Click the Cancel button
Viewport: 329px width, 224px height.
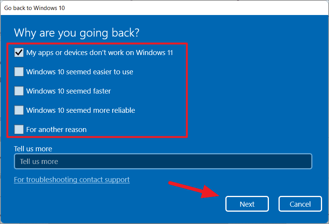click(300, 204)
